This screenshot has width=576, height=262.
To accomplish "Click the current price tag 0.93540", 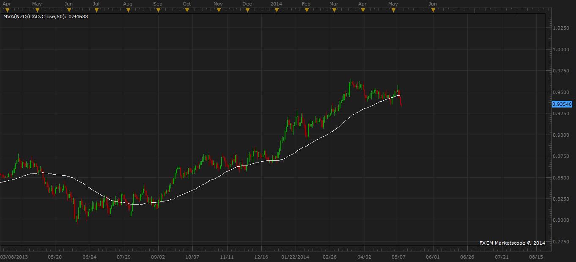I will [562, 104].
